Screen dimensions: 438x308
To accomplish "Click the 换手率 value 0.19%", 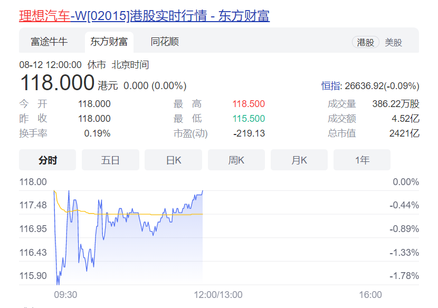I will click(x=97, y=133).
